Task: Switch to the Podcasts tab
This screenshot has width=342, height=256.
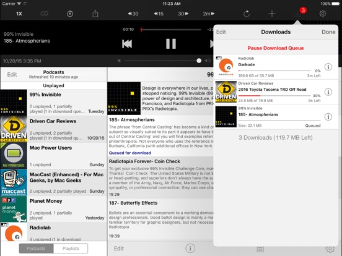Action: pos(36,249)
